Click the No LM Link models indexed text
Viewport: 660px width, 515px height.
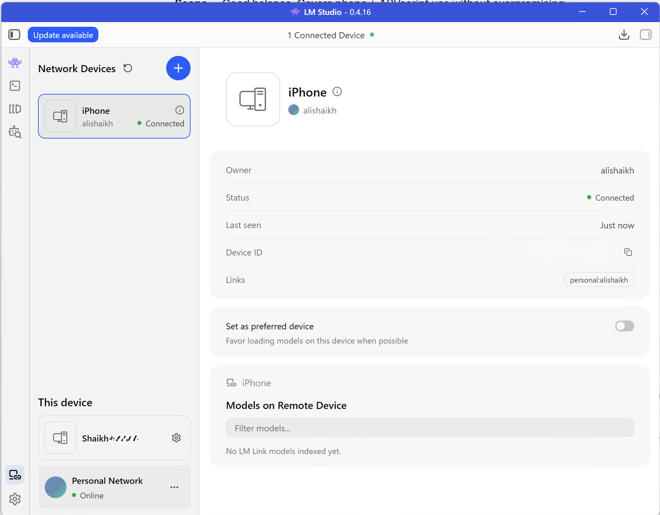[x=284, y=451]
